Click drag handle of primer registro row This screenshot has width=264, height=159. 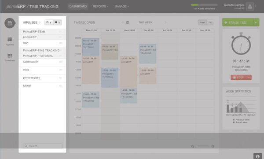60,78
